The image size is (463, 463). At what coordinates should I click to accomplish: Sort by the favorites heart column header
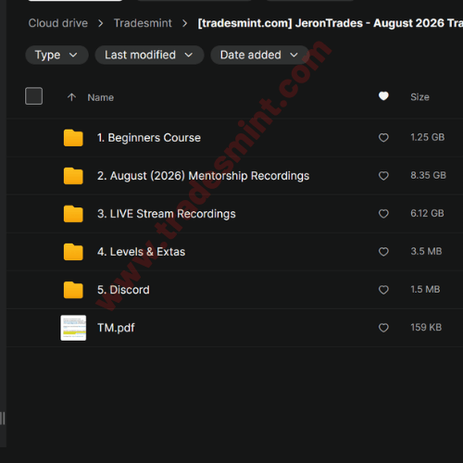[383, 96]
